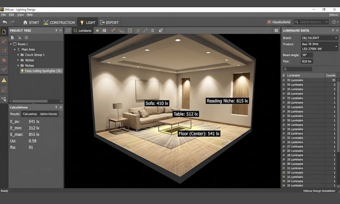Screen dimensions: 340x204
Task: Click the share export icon after the trash
Action: [x=160, y=30]
